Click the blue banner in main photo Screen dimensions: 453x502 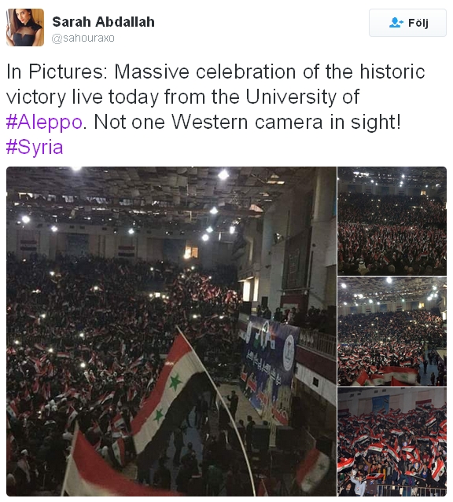[x=269, y=362]
